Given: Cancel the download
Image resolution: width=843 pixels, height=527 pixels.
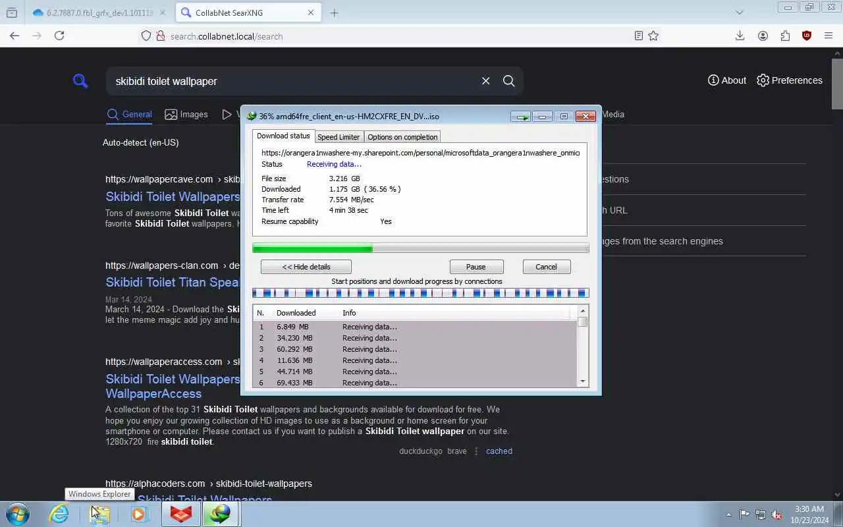Looking at the screenshot, I should point(546,267).
